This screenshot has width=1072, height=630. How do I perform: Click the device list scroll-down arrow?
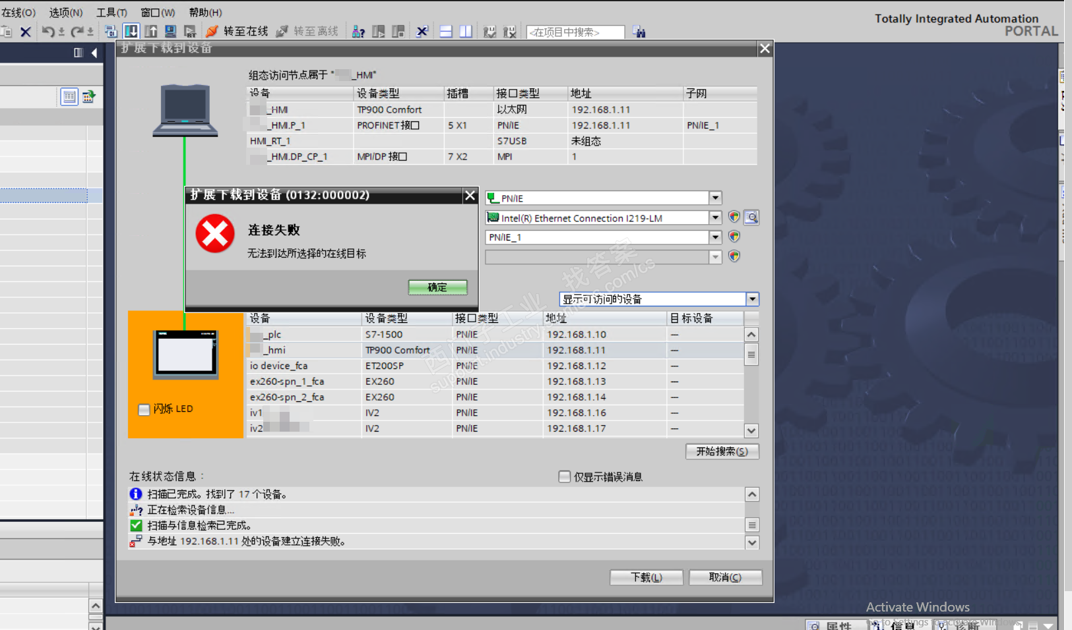[751, 430]
